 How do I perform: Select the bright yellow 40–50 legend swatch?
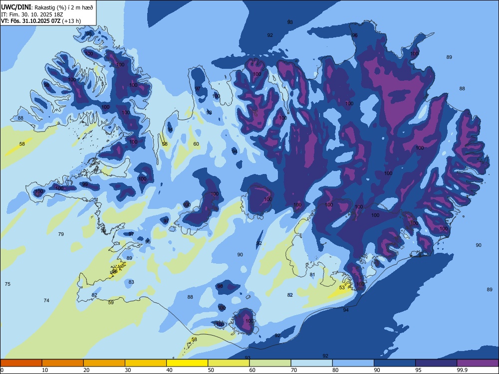(x=187, y=363)
